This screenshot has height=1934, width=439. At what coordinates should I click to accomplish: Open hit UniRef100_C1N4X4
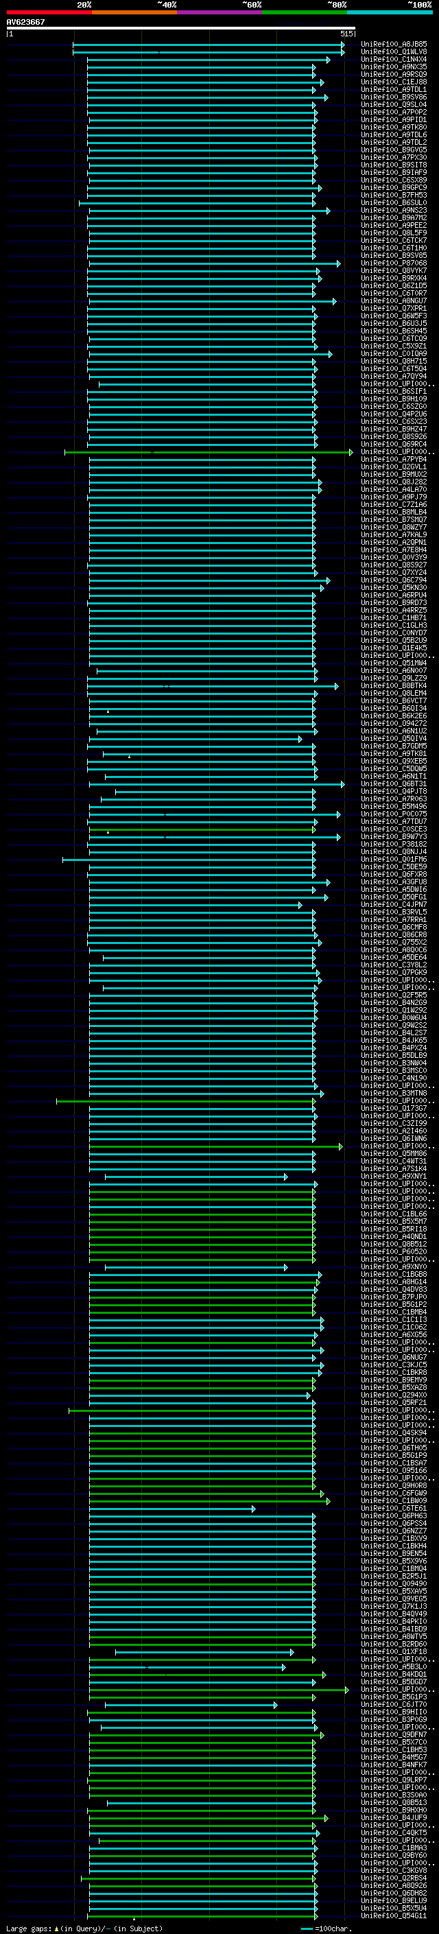tap(394, 59)
